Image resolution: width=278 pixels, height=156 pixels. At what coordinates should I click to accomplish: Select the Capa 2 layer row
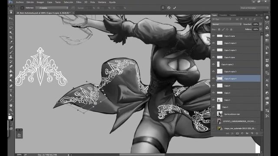coord(236,107)
